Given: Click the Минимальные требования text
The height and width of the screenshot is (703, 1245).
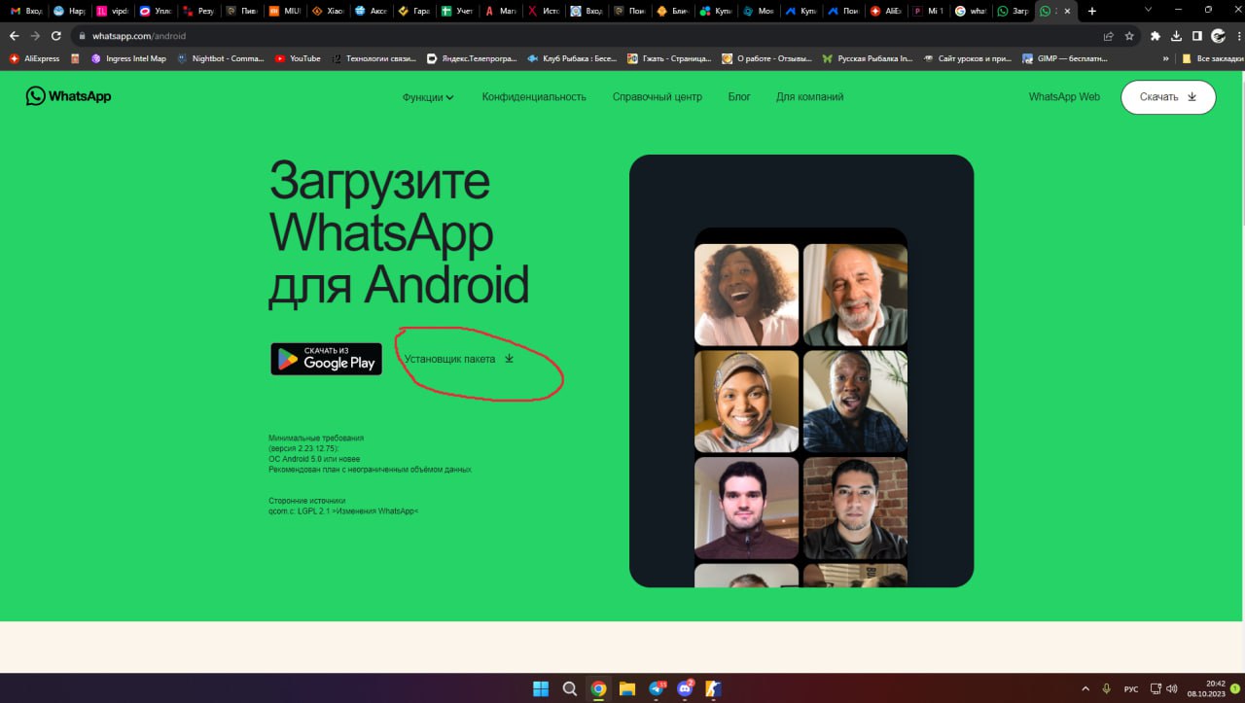Looking at the screenshot, I should coord(316,439).
